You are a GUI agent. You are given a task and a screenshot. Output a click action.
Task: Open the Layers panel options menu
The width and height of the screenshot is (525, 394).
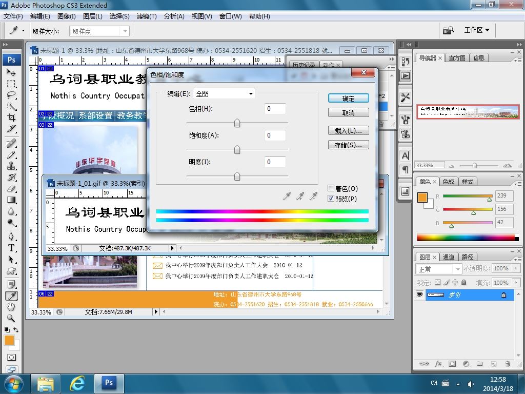tap(518, 259)
